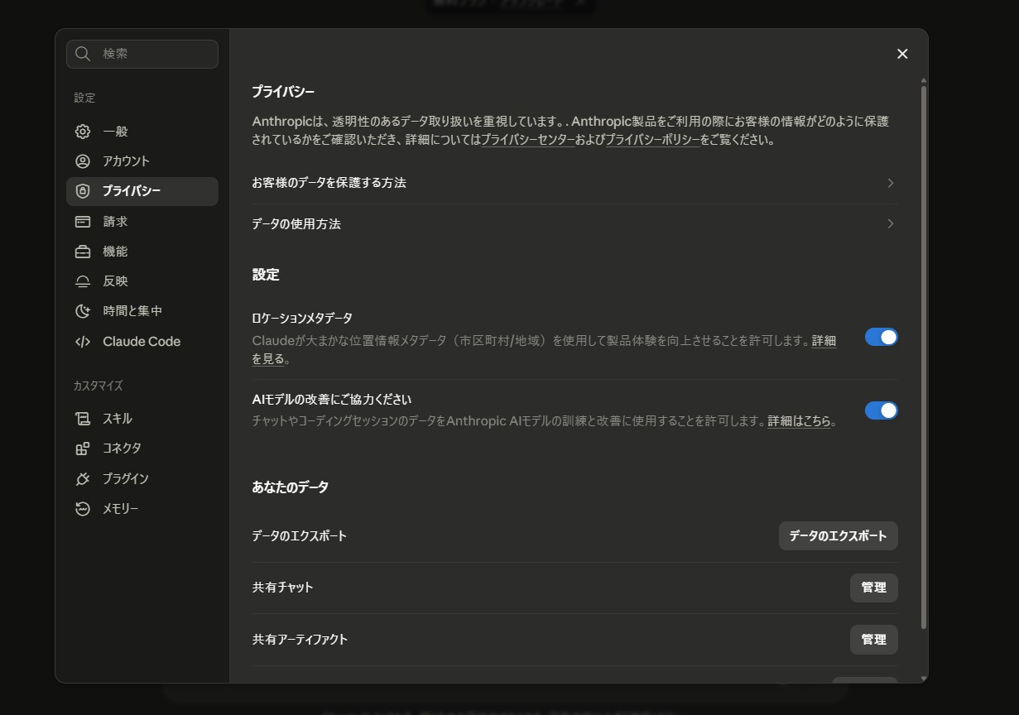This screenshot has width=1019, height=715.
Task: Open the アカウント settings section
Action: (142, 161)
